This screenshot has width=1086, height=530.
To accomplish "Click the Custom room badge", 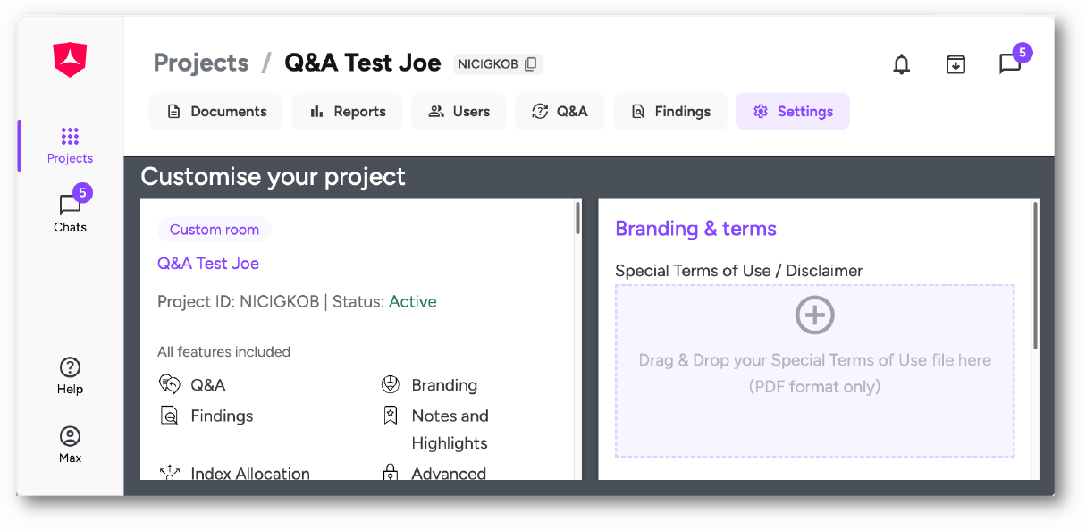I will [215, 230].
